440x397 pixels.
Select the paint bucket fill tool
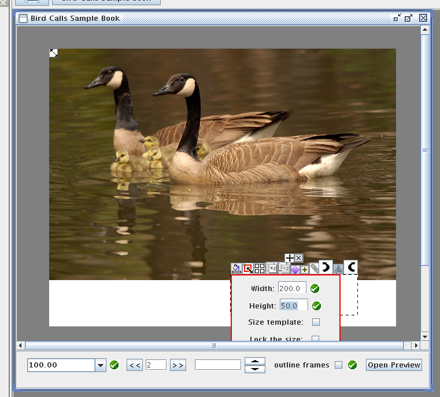tap(236, 269)
